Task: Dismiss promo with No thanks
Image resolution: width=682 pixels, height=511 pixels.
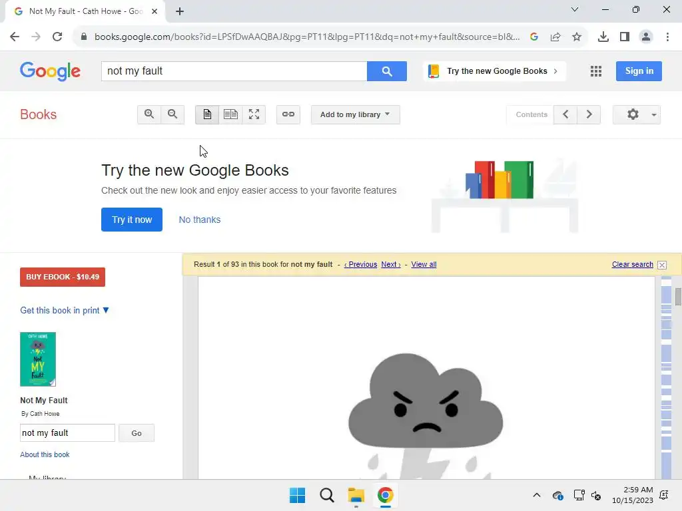Action: coord(200,220)
